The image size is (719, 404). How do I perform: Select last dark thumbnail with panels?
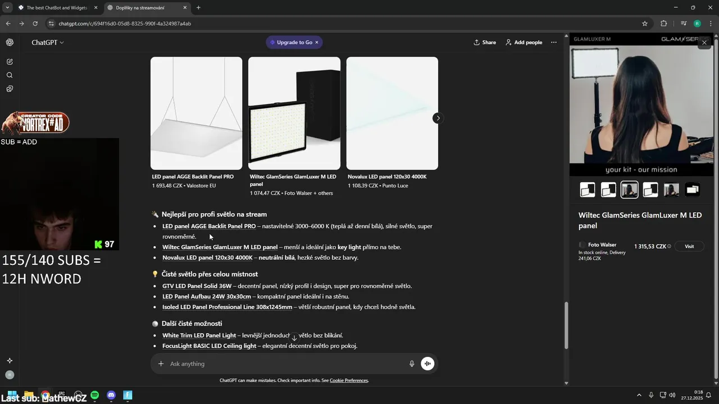click(693, 190)
